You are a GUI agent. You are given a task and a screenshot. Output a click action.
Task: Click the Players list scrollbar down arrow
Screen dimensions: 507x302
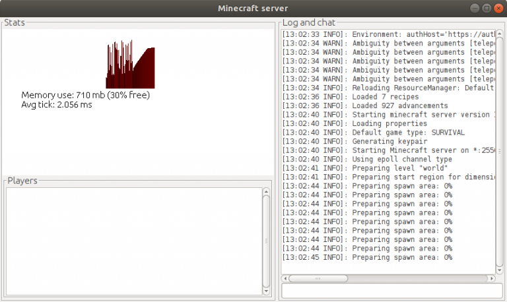266,291
